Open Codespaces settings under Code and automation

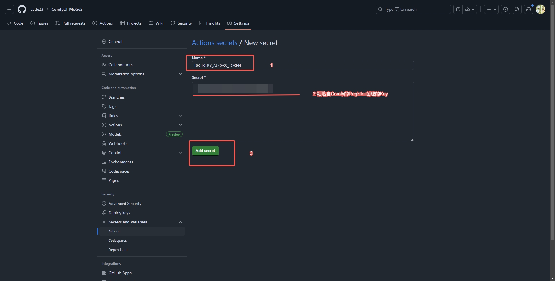142,171
